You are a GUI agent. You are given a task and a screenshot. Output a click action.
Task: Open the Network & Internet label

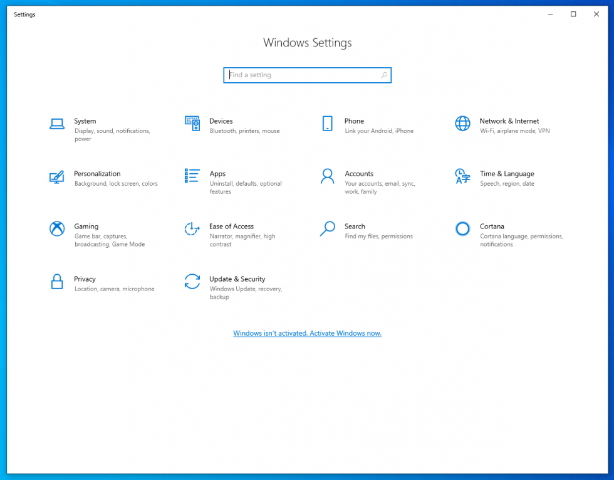[x=509, y=121]
